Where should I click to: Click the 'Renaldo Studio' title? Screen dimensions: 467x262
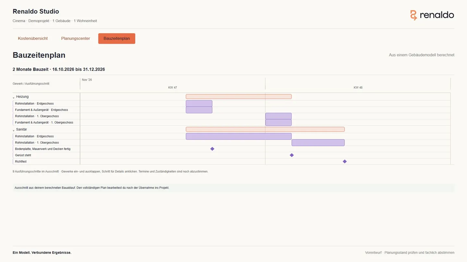click(x=36, y=11)
